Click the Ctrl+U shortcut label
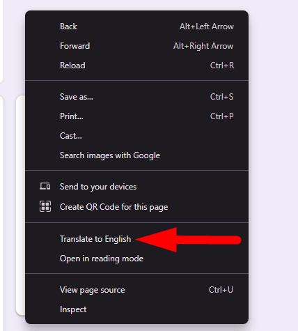Screen dimensions: 298x331 tap(221, 290)
